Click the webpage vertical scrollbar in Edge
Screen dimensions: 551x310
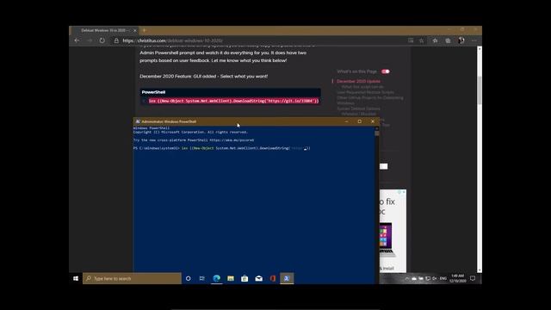(480, 160)
